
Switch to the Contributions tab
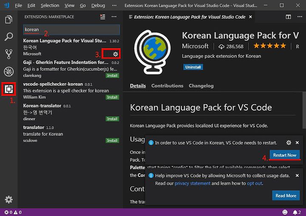pos(167,86)
